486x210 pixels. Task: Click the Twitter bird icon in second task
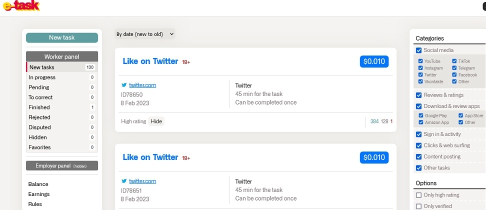124,181
